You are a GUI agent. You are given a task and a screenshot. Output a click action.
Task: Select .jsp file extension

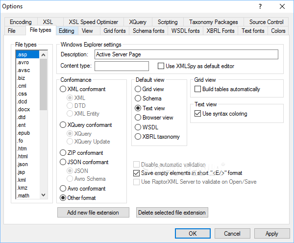(x=27, y=172)
